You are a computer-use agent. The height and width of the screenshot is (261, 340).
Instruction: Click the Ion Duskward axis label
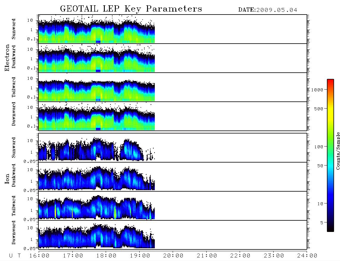pos(14,175)
